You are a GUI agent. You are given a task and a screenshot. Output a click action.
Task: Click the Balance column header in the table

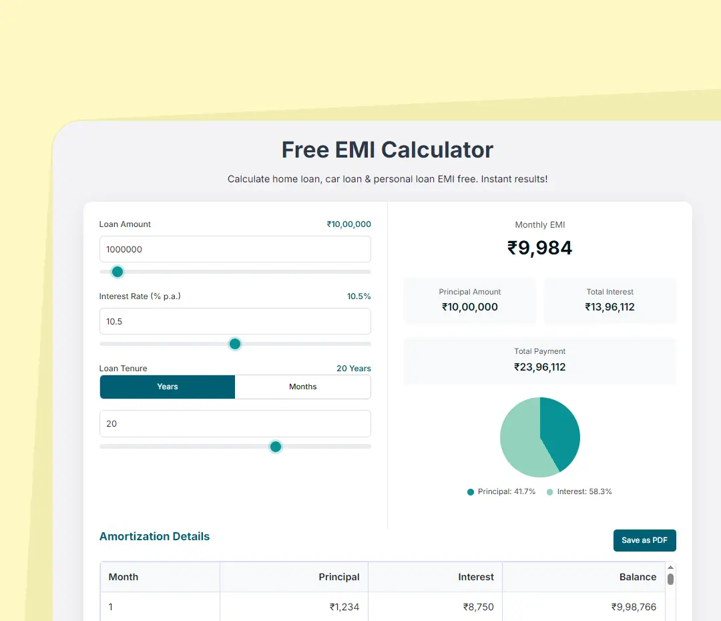coord(638,577)
